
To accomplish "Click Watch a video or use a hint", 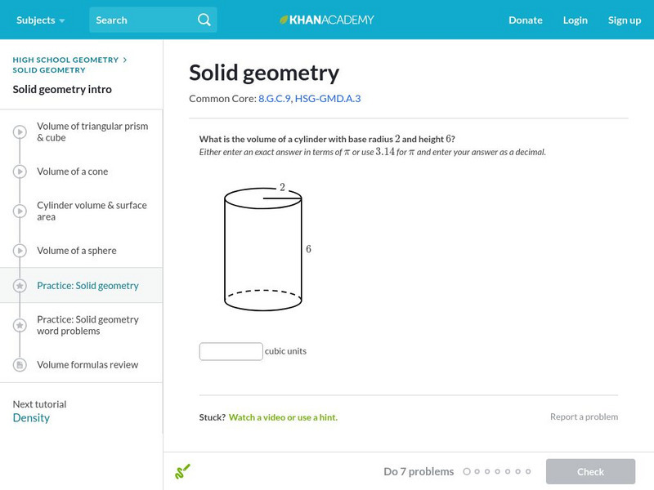I will (x=283, y=417).
